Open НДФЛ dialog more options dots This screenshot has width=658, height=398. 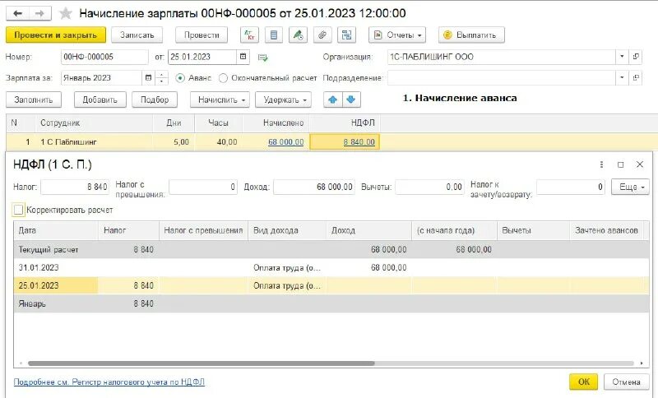click(602, 164)
